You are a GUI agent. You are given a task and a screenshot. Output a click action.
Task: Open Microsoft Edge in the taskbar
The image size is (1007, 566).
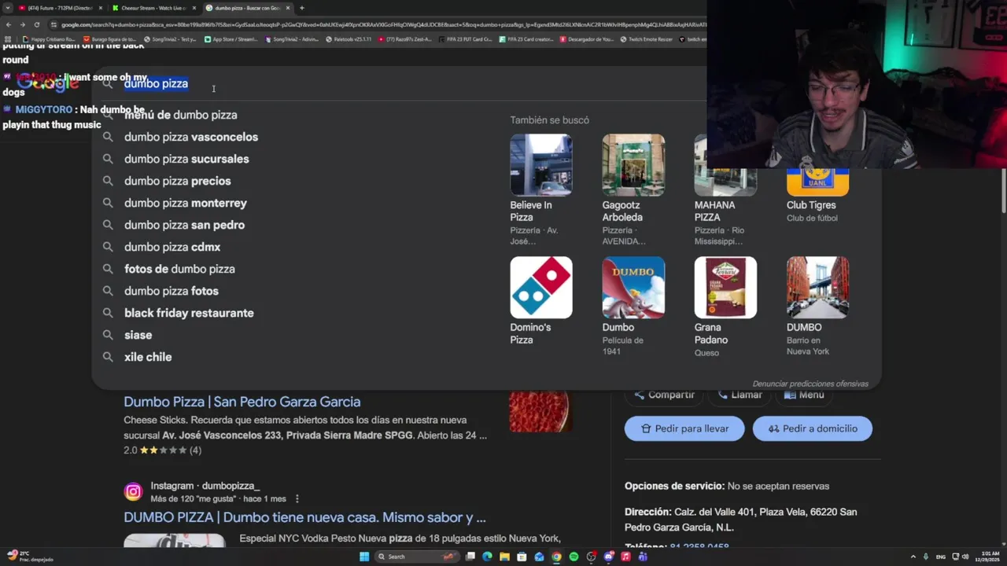point(487,557)
